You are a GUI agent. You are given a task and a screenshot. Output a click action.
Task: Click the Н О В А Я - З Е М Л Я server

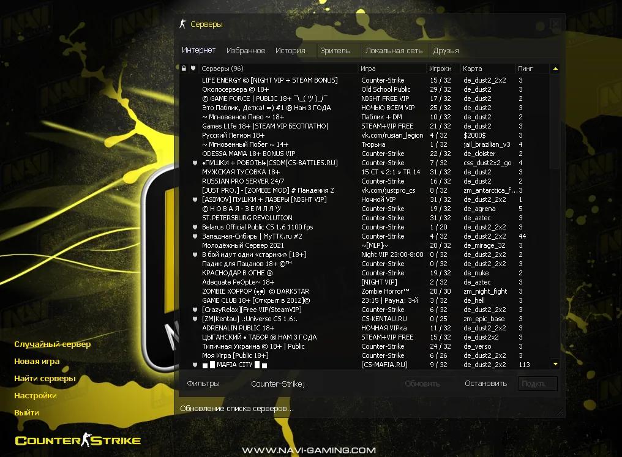[364, 209]
